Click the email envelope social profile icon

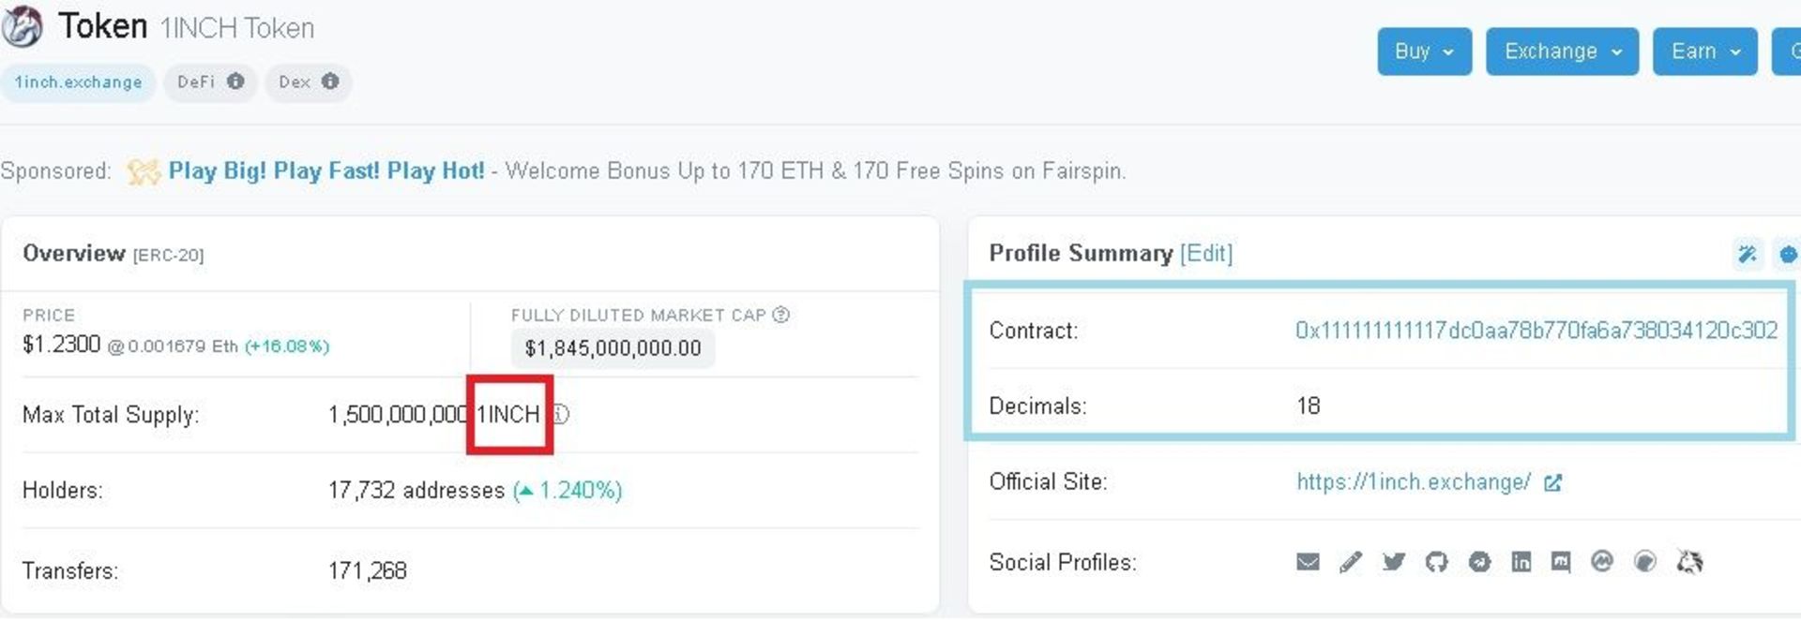click(1308, 562)
